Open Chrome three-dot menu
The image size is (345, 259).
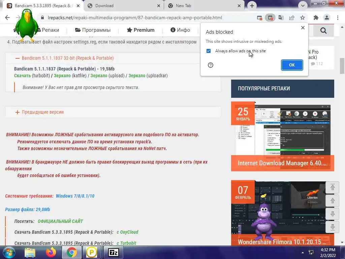click(x=338, y=18)
